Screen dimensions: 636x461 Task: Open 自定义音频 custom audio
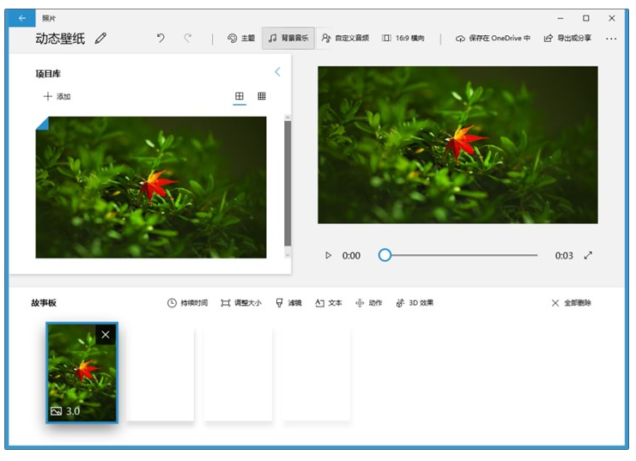345,38
